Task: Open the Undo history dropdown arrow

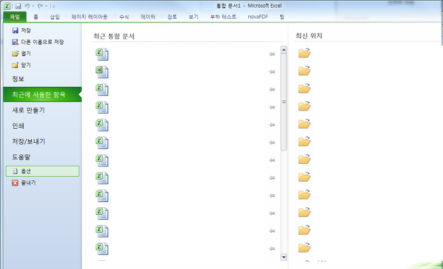Action: [33, 6]
